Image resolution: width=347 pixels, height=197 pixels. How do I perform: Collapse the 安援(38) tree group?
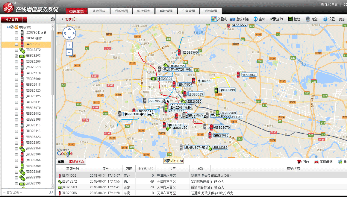pyautogui.click(x=8, y=27)
